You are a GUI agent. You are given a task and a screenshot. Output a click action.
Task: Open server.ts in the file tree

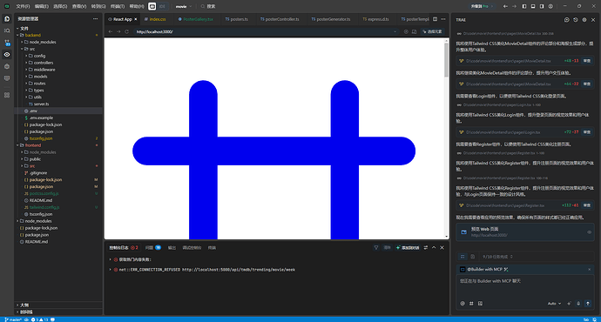(x=38, y=104)
